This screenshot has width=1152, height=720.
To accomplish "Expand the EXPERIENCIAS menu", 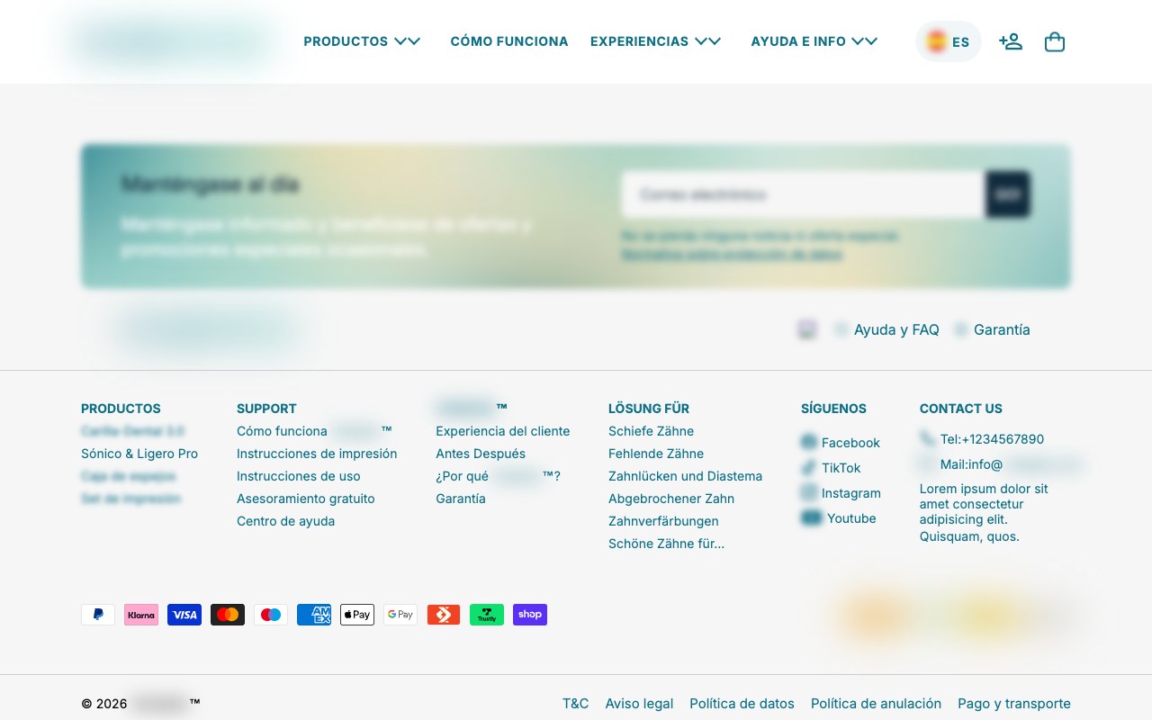I will point(656,41).
